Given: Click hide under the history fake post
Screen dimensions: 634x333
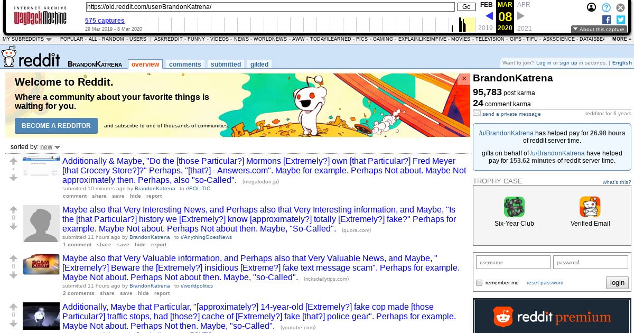Looking at the screenshot, I should pos(140,245).
